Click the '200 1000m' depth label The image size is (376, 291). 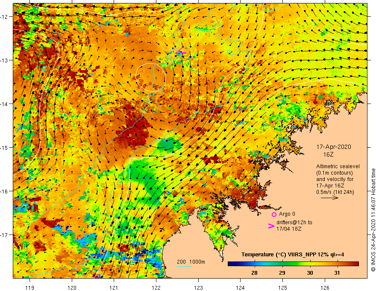pos(191,262)
